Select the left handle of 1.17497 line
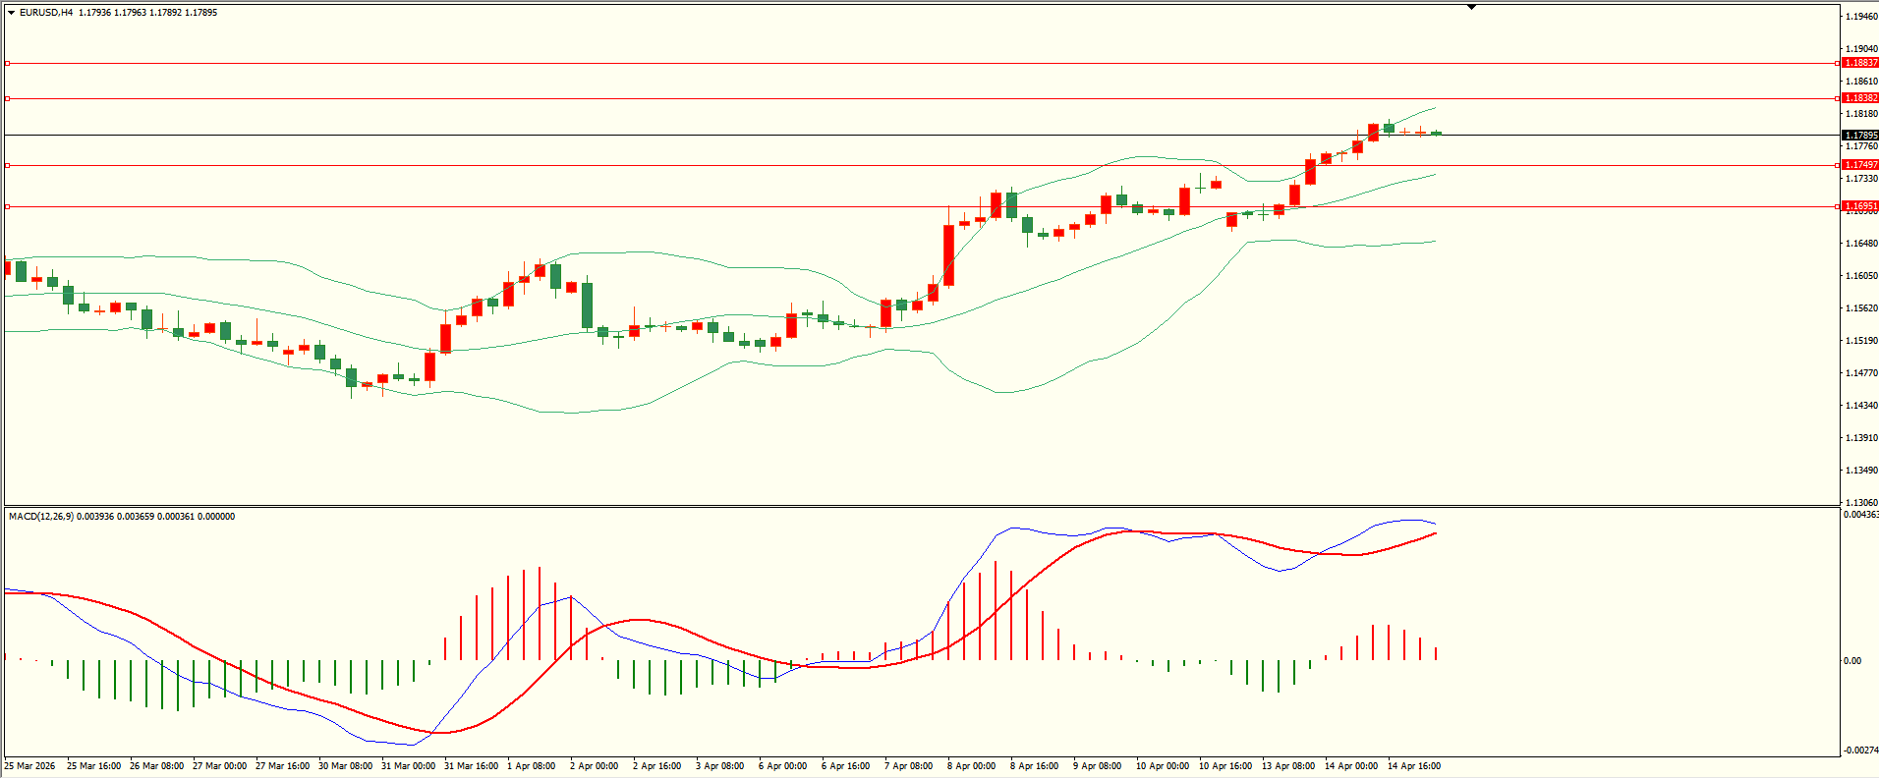The width and height of the screenshot is (1879, 779). pyautogui.click(x=8, y=165)
